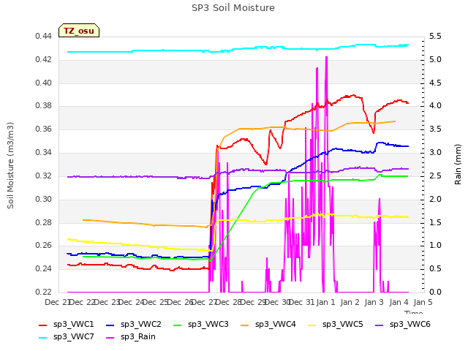Screen dimensions: 468x351
Task: Click the sp3_VWC7 legend label
Action: (73, 336)
